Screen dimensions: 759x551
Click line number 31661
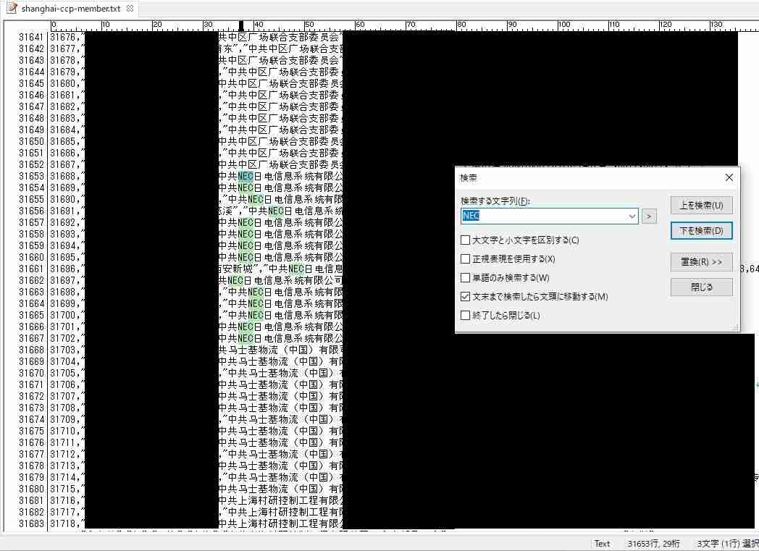pos(31,269)
